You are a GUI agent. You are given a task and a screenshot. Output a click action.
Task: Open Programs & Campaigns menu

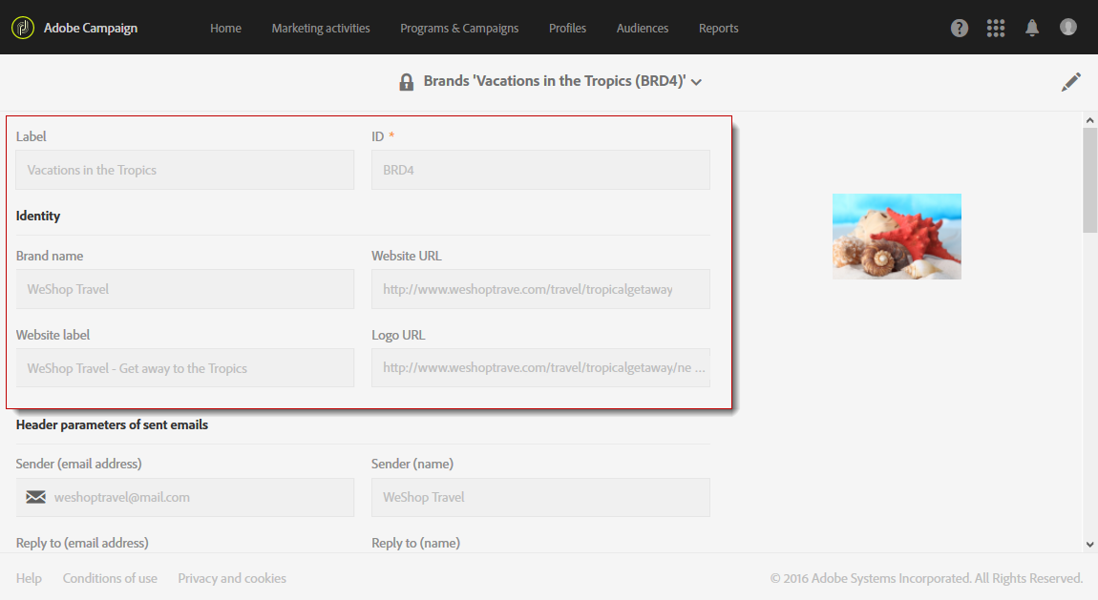459,28
